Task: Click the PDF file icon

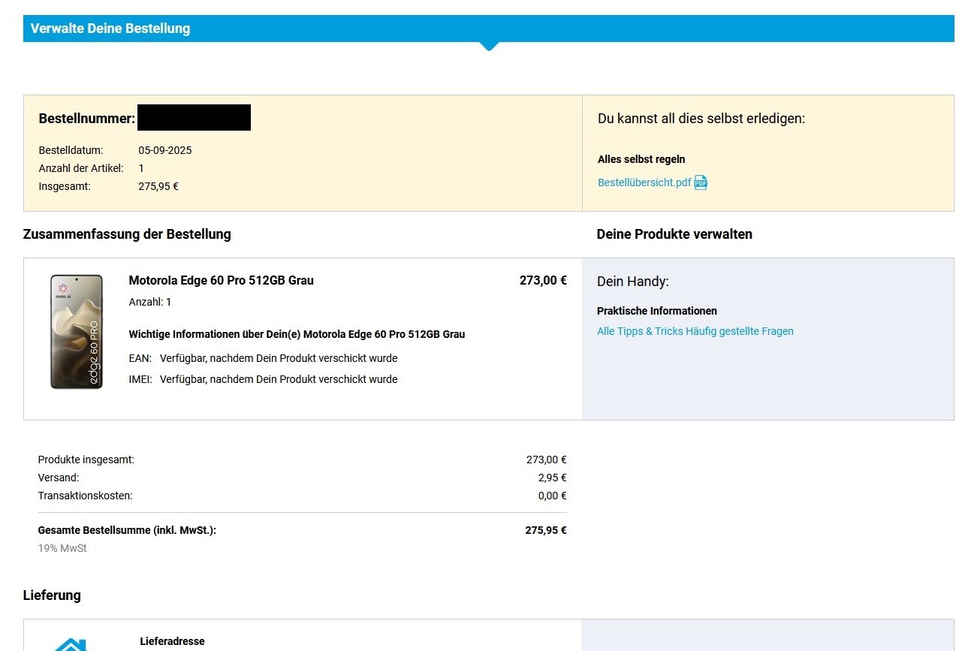Action: tap(701, 182)
